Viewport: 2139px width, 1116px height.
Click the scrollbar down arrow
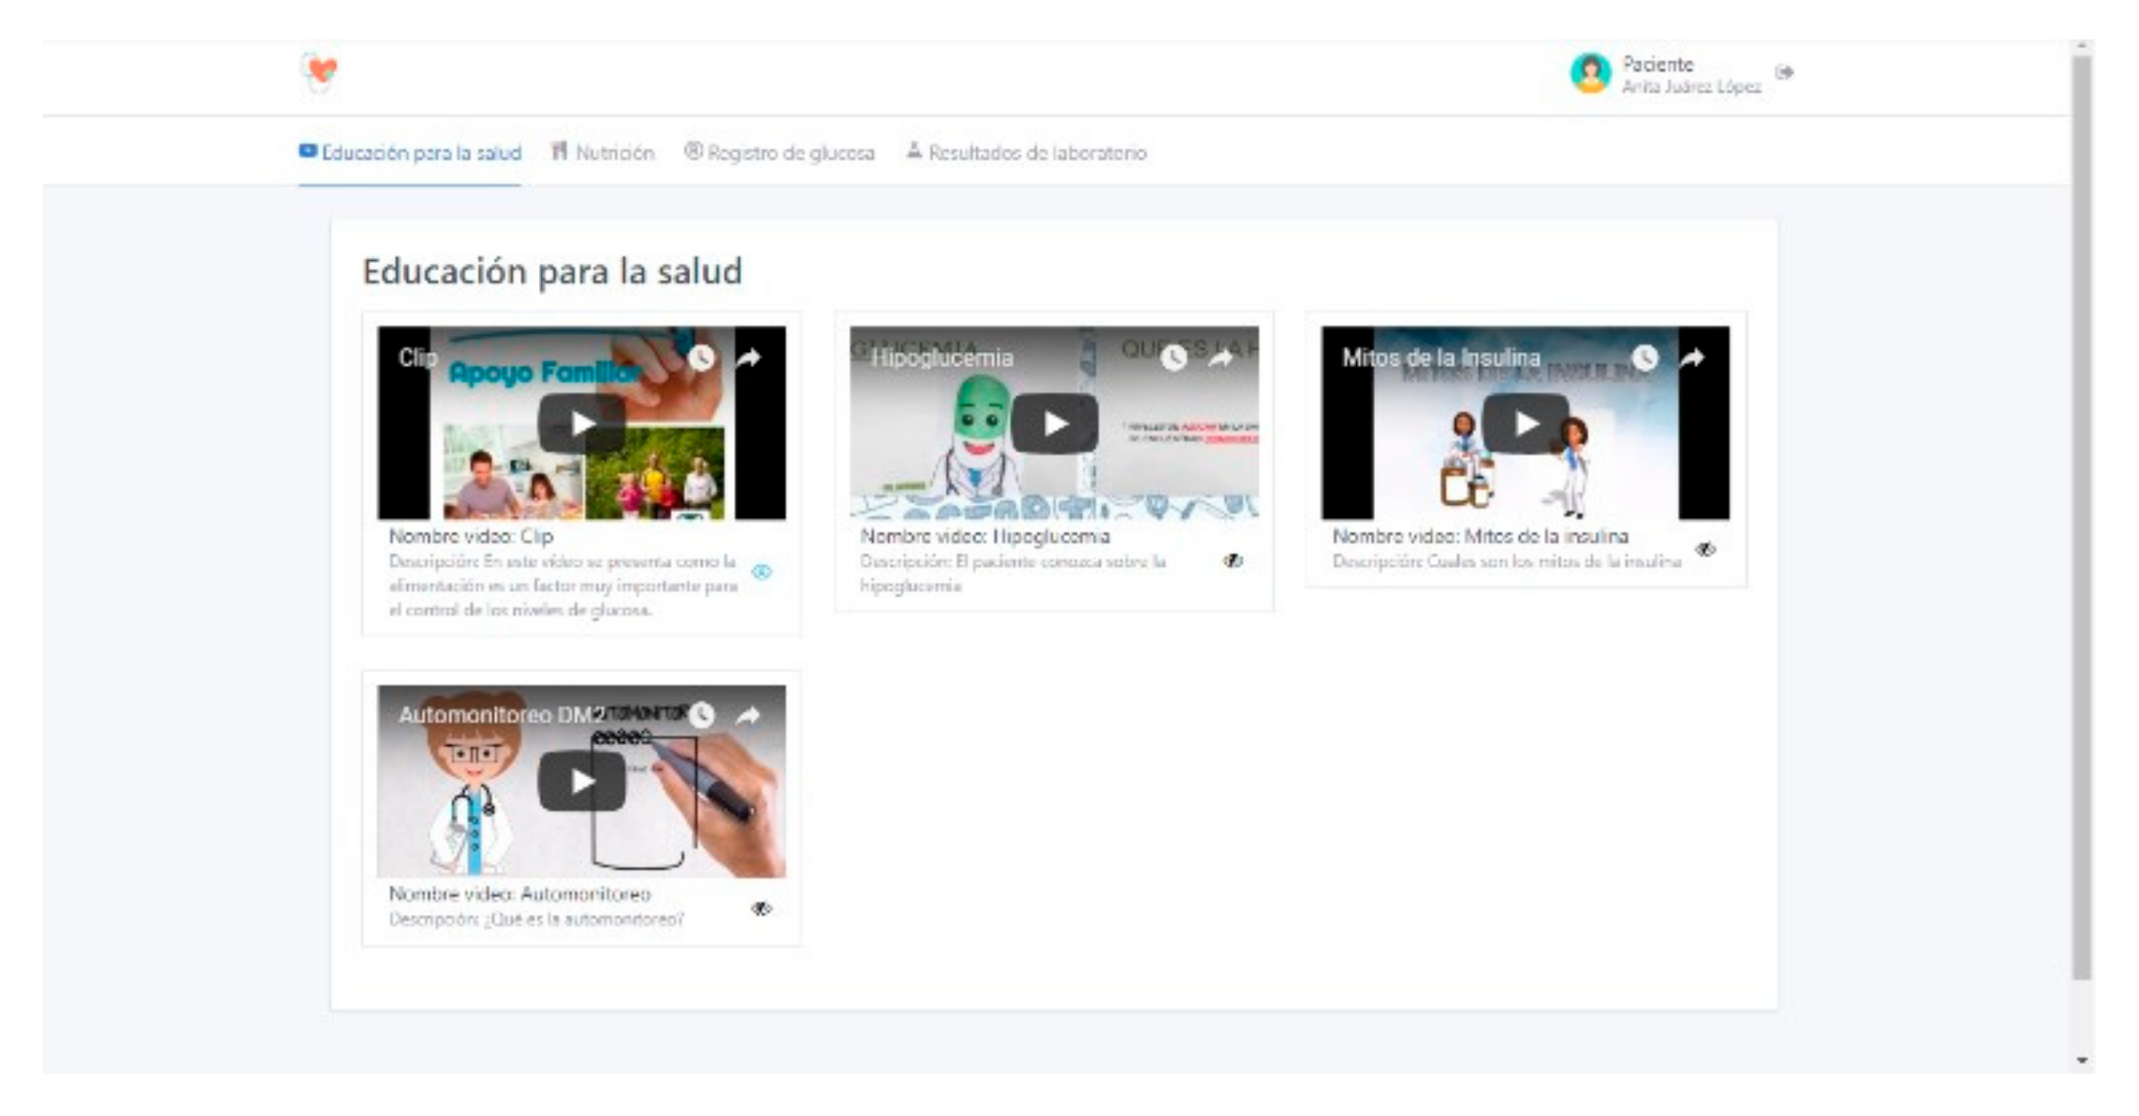pos(2082,1060)
